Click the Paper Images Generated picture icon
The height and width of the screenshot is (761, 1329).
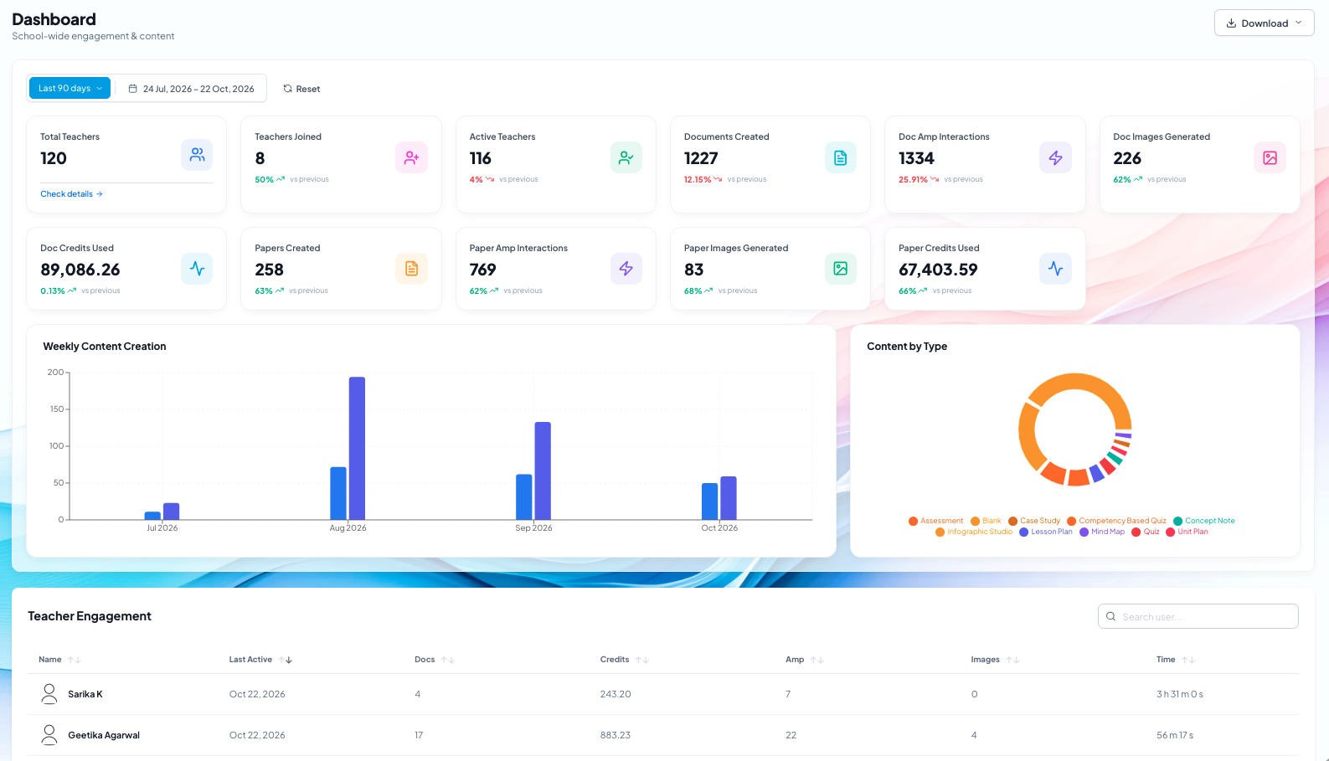click(841, 269)
